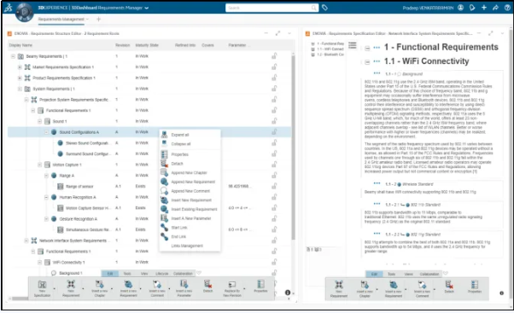Click Links Management in context menu
514x313 pixels.
point(187,246)
